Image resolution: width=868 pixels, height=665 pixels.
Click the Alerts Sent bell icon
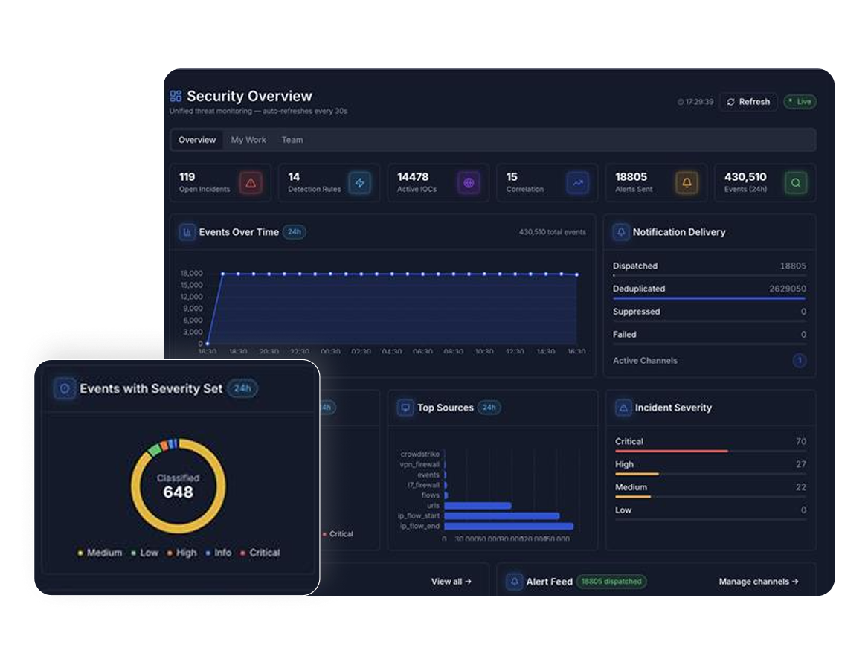(x=687, y=183)
